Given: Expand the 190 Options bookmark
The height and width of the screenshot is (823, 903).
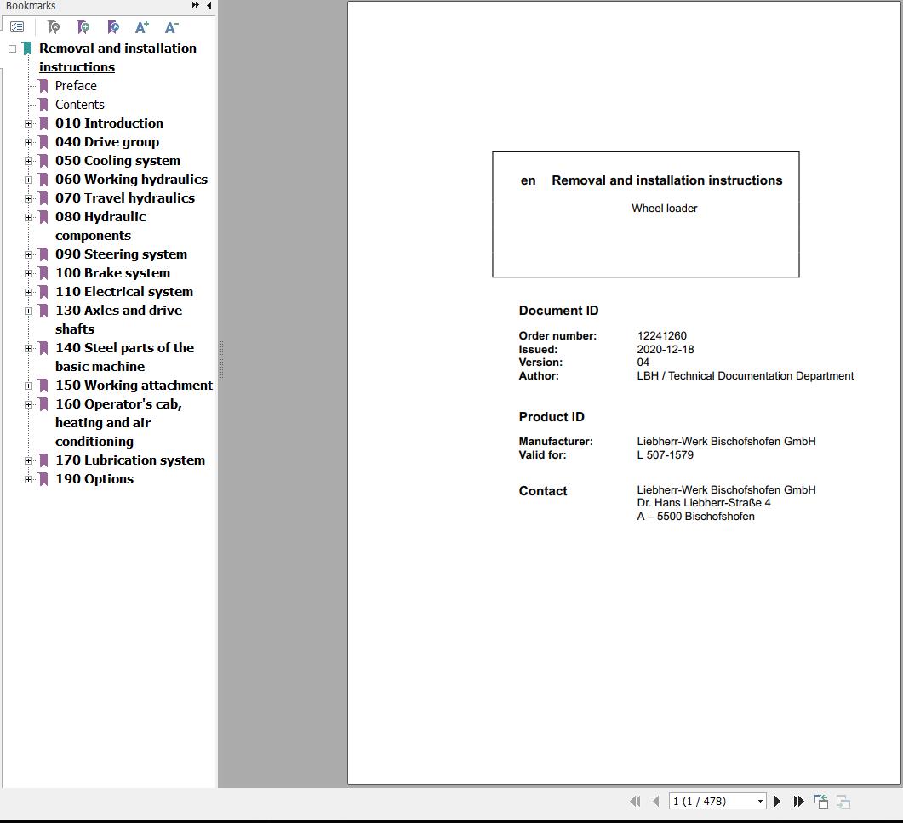Looking at the screenshot, I should pyautogui.click(x=28, y=479).
